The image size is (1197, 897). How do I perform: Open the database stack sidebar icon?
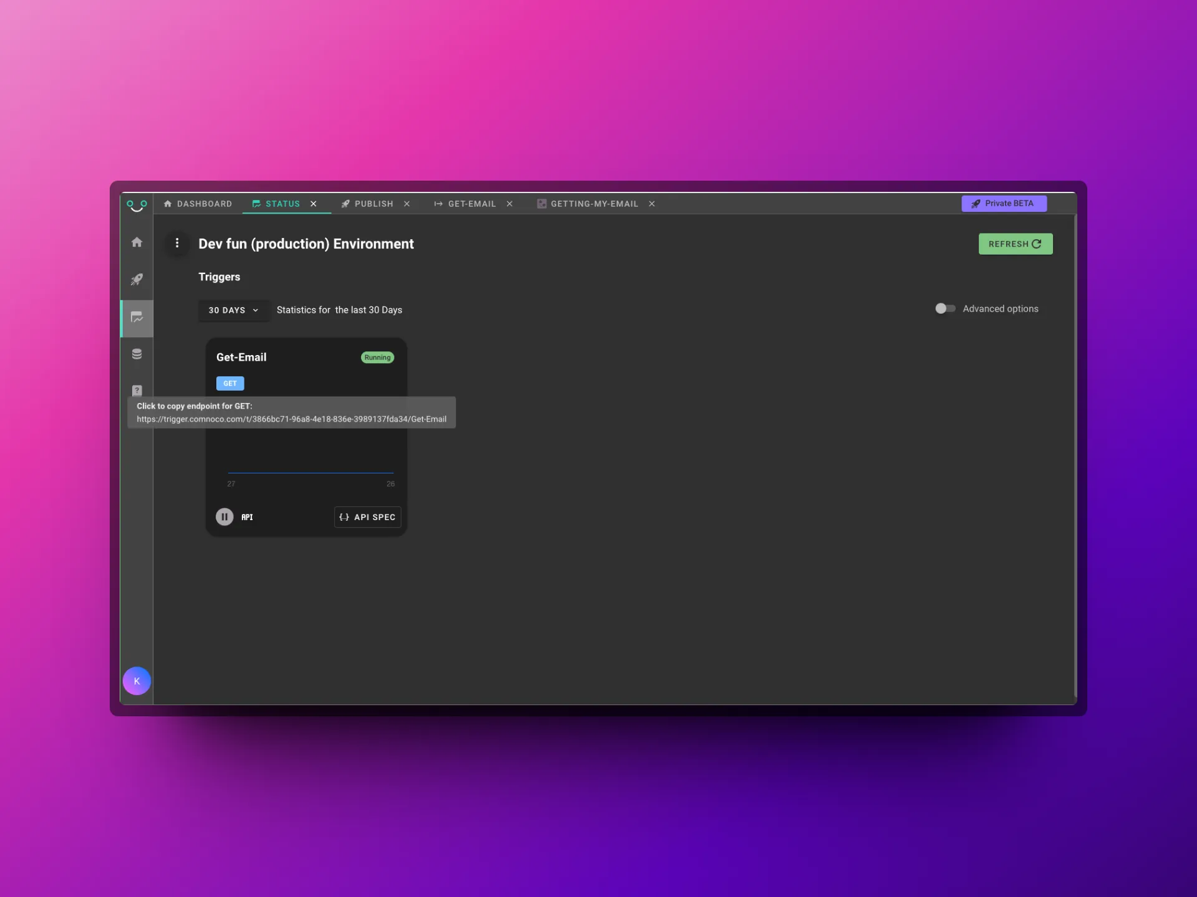(137, 354)
